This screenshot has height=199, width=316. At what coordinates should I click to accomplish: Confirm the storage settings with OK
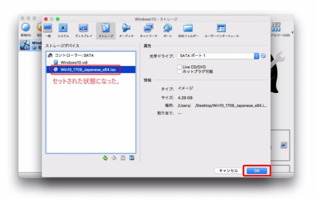(x=257, y=171)
